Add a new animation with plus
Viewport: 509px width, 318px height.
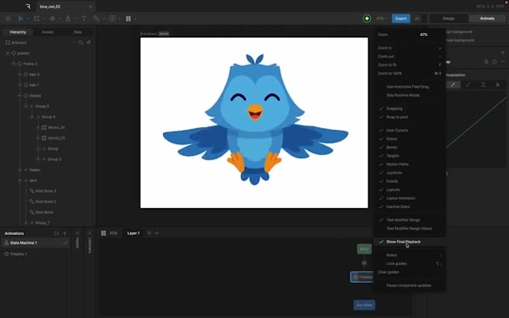click(x=64, y=233)
